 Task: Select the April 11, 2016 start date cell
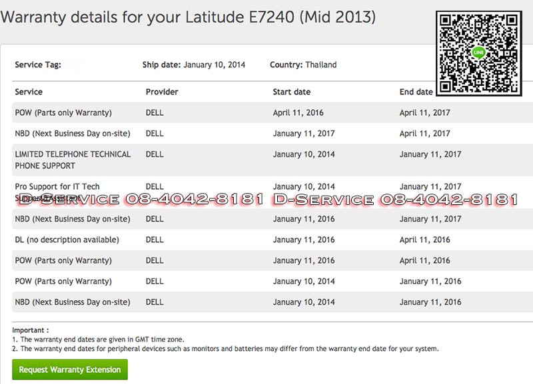298,112
